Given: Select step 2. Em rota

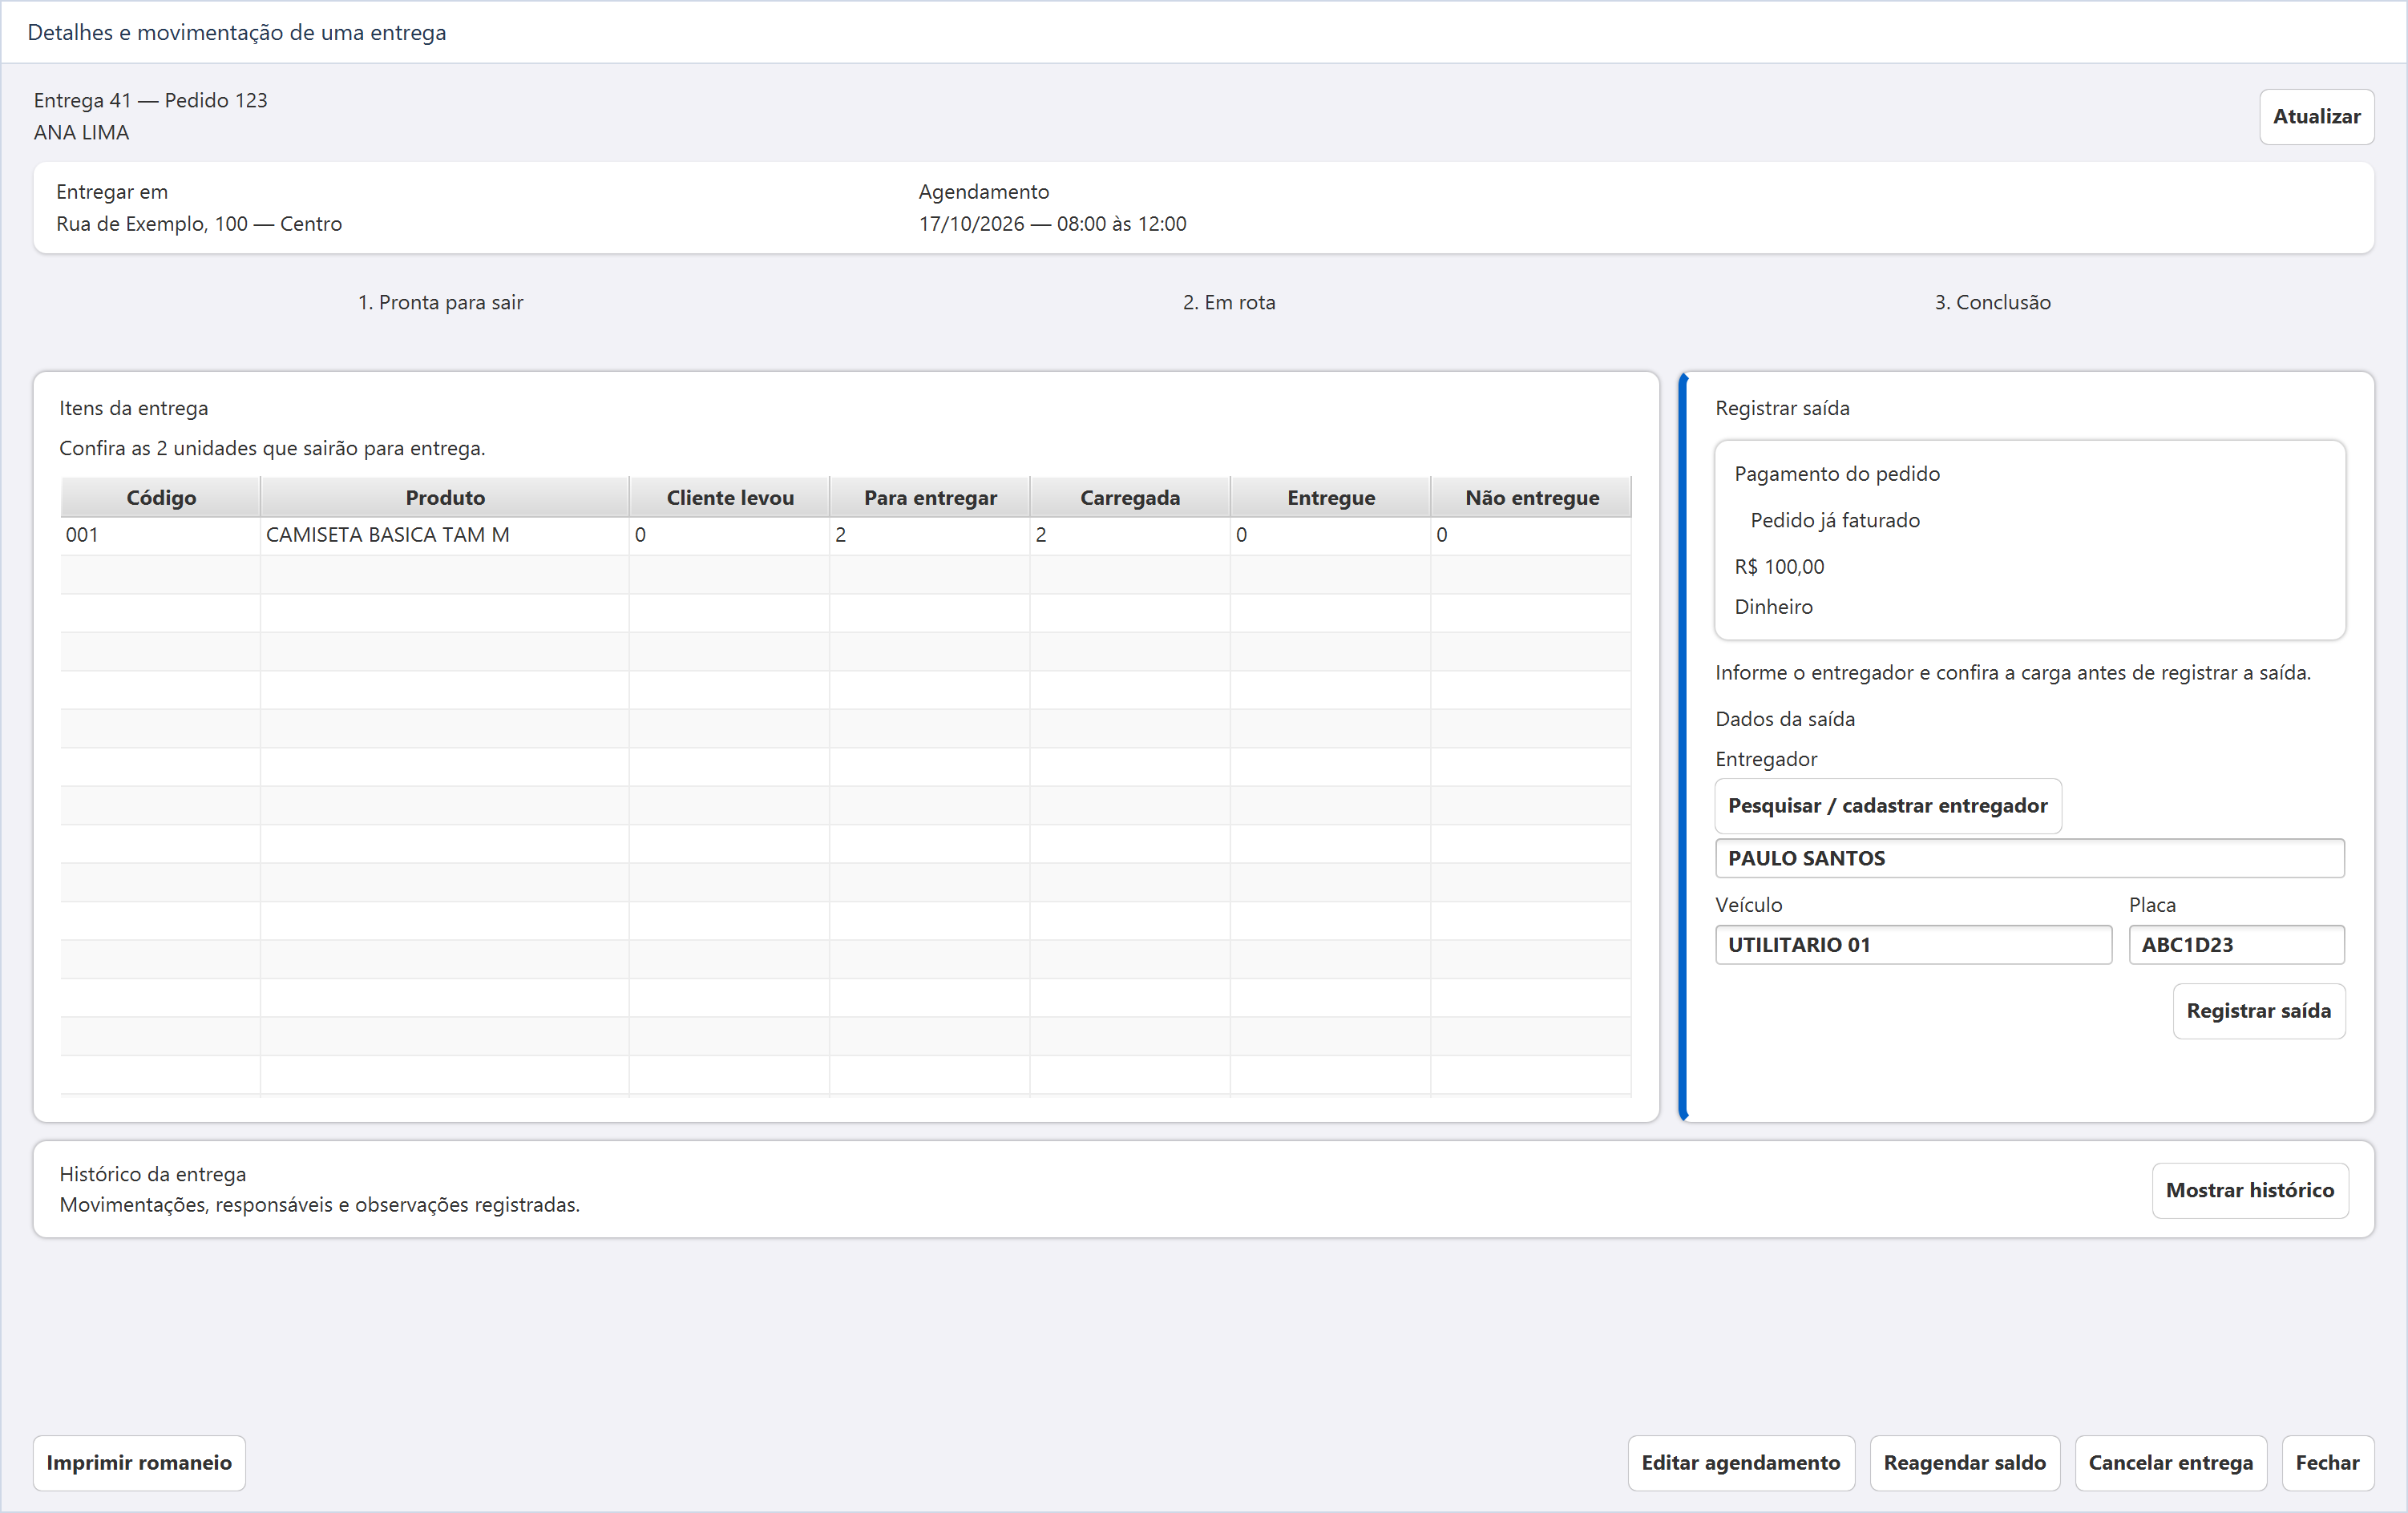Looking at the screenshot, I should tap(1229, 303).
